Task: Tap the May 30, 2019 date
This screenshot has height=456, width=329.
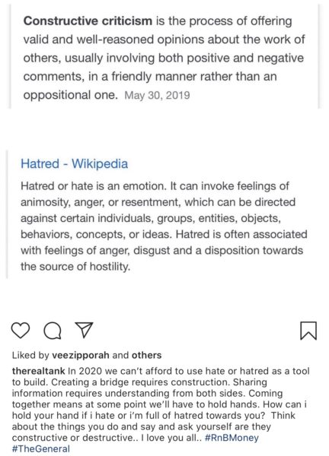Action: pos(157,96)
